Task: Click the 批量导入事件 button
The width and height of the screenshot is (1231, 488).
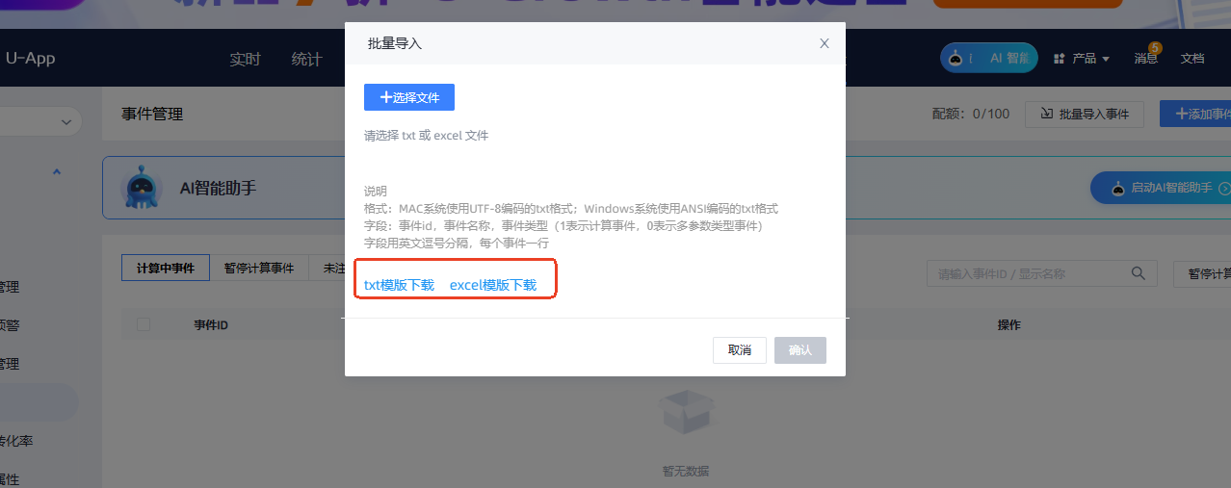Action: (x=1085, y=114)
